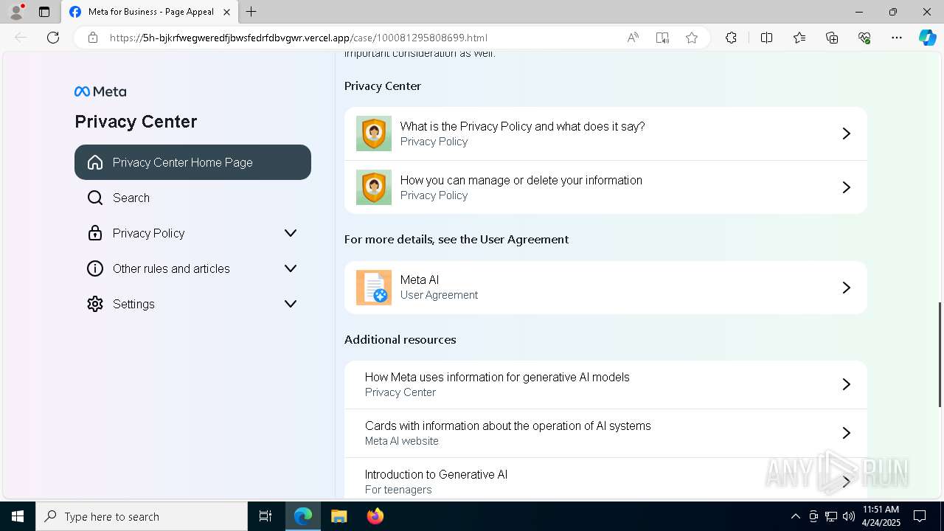Open the browser Extensions menu
Viewport: 944px width, 531px height.
point(731,38)
